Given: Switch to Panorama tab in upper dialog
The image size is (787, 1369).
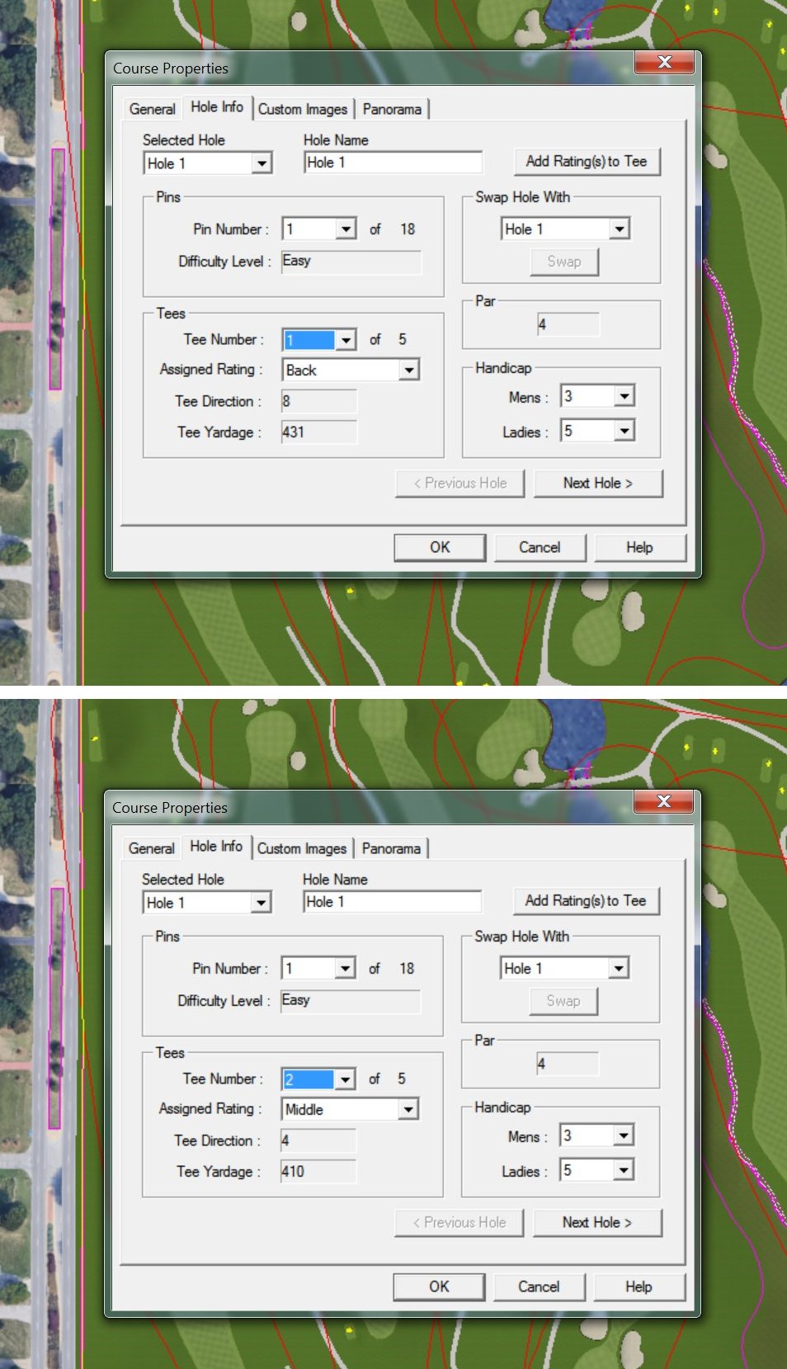Looking at the screenshot, I should 392,109.
